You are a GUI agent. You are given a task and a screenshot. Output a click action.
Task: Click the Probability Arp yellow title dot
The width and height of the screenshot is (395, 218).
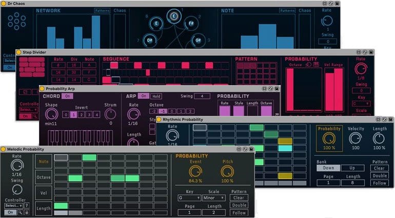42,89
